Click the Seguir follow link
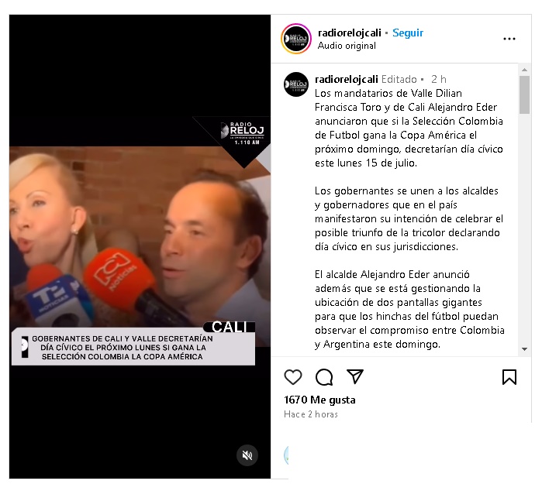Screen dimensions: 542x484 (408, 33)
